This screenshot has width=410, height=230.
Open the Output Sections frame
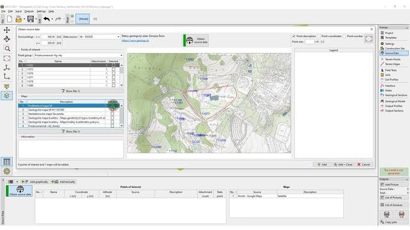coord(394,111)
